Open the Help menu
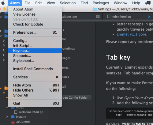 pos(136,3)
